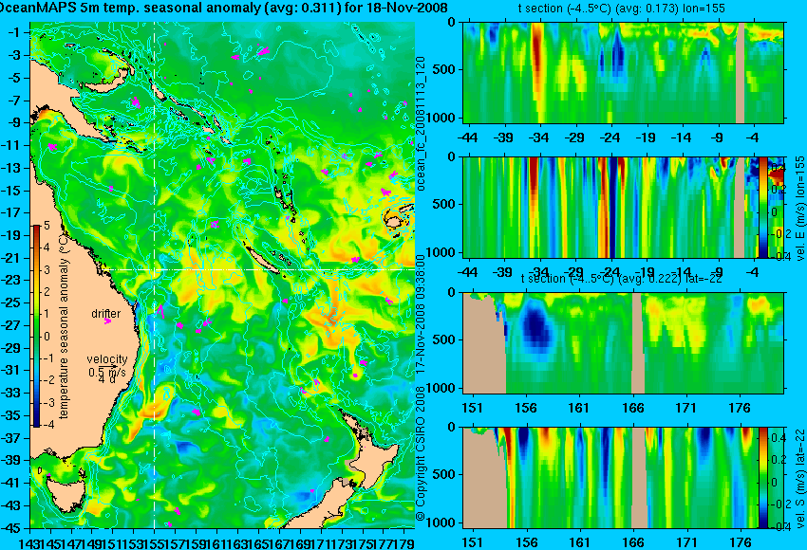Open the temperature section panel for lon=155

tap(623, 72)
